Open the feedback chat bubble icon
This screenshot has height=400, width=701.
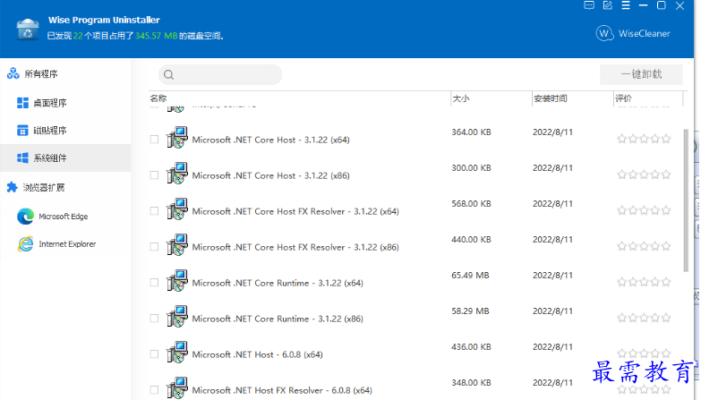(x=589, y=5)
